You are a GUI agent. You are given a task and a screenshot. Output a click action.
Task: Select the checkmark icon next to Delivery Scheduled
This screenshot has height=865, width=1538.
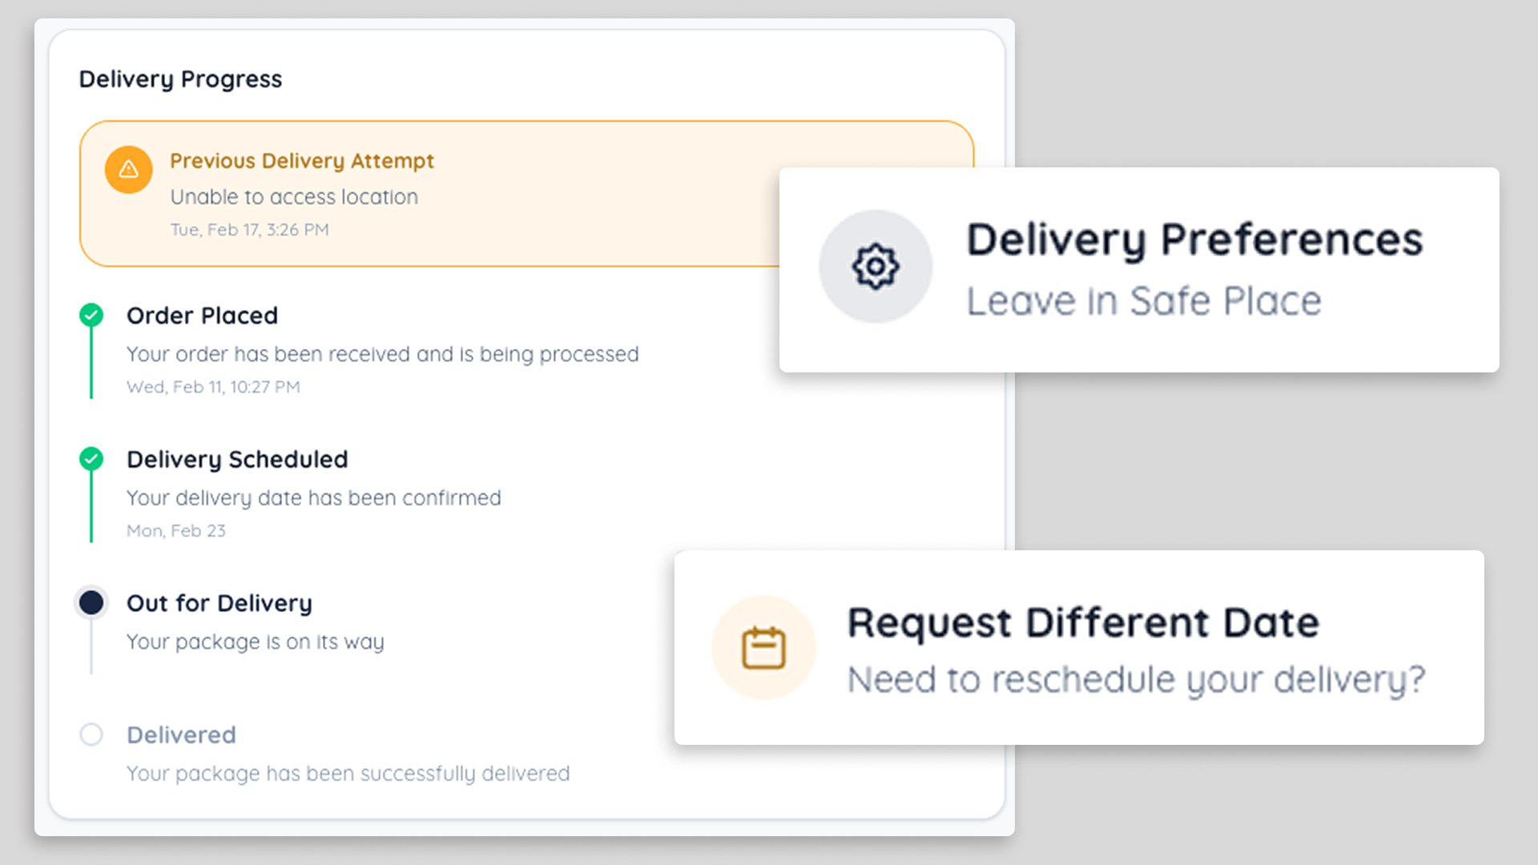[x=91, y=459]
